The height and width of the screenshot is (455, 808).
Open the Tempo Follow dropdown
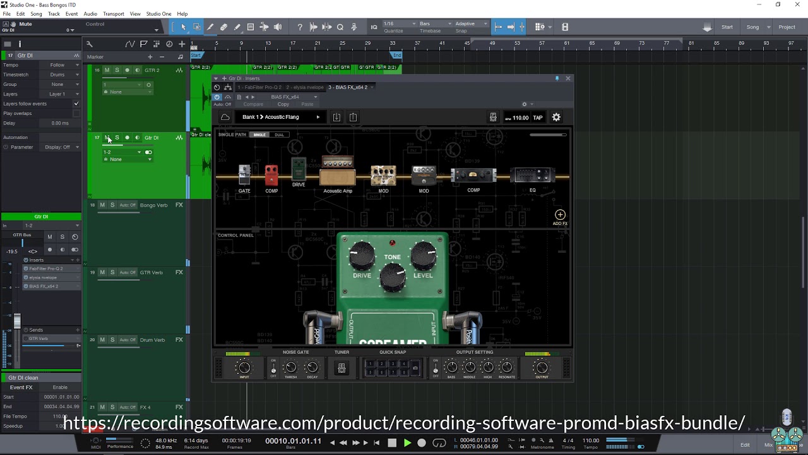tap(61, 65)
